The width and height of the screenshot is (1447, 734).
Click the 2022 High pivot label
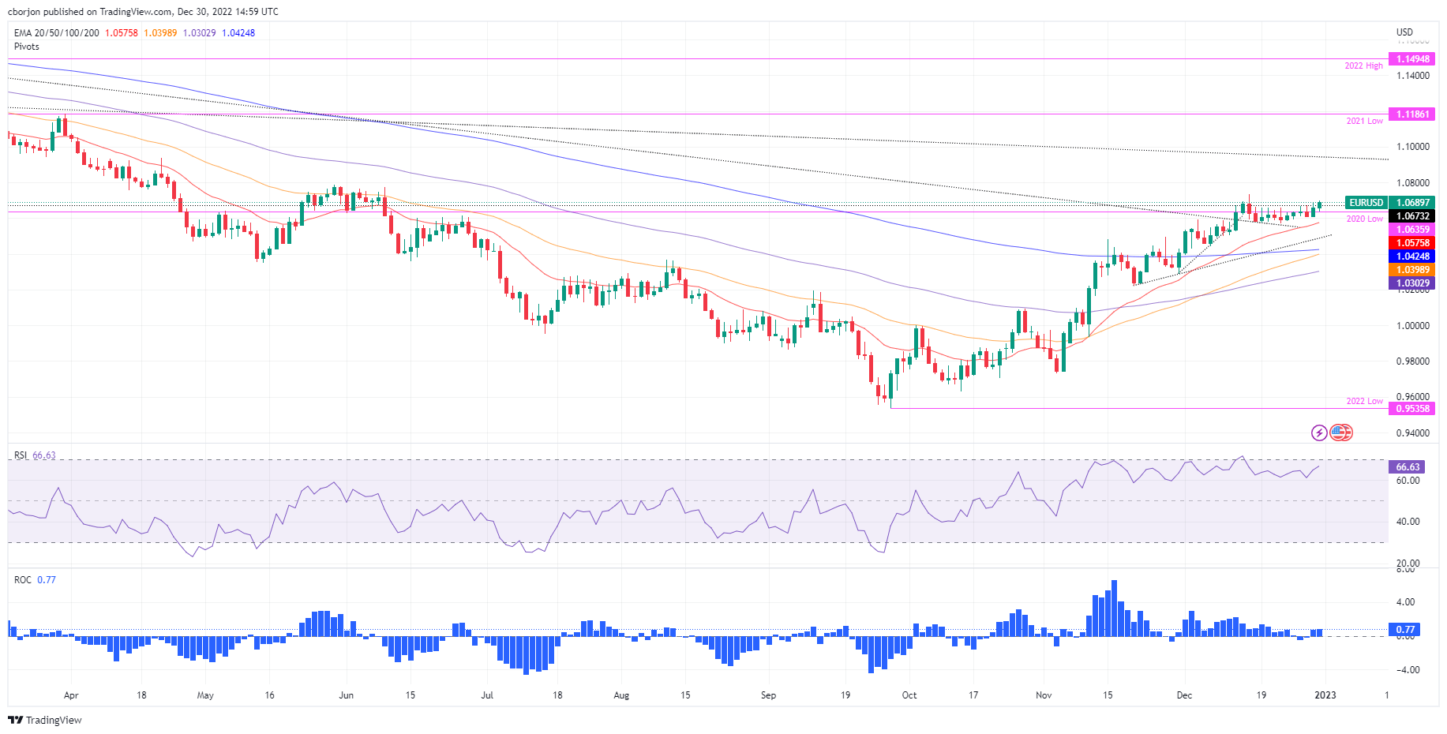(1363, 66)
